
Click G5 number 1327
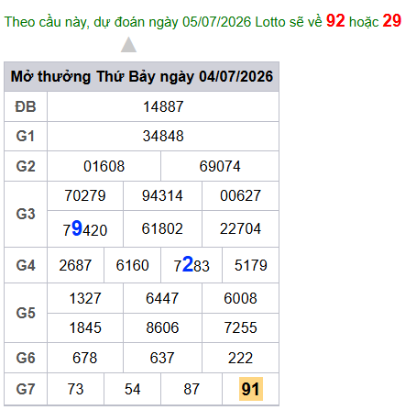click(85, 298)
